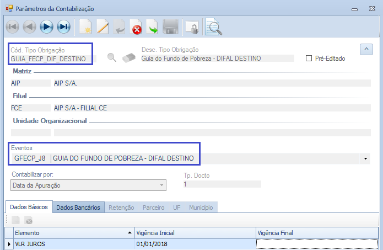This screenshot has width=383, height=250.
Task: Open the Eventos dropdown arrow
Action: click(x=365, y=158)
